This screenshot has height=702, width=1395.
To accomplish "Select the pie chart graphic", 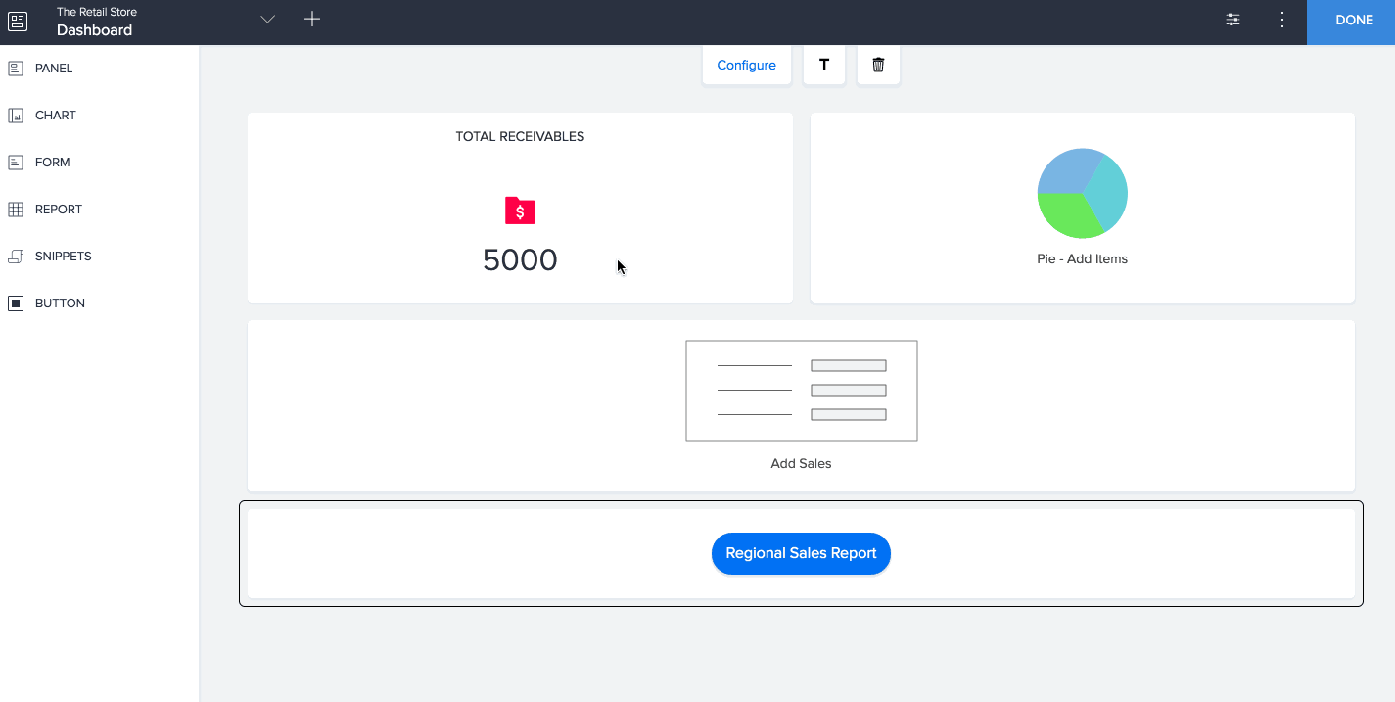I will (x=1082, y=194).
